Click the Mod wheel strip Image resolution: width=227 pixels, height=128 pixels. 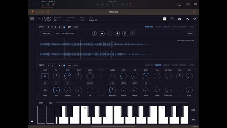click(x=50, y=115)
